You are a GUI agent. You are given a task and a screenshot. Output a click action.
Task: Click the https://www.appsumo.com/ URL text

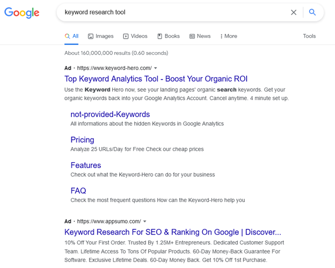click(109, 221)
